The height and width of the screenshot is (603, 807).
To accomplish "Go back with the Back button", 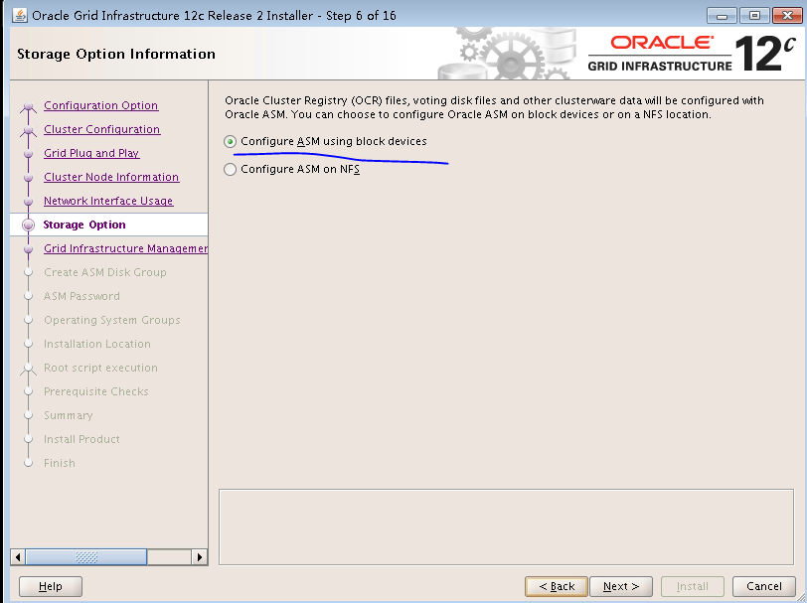I will (x=557, y=586).
